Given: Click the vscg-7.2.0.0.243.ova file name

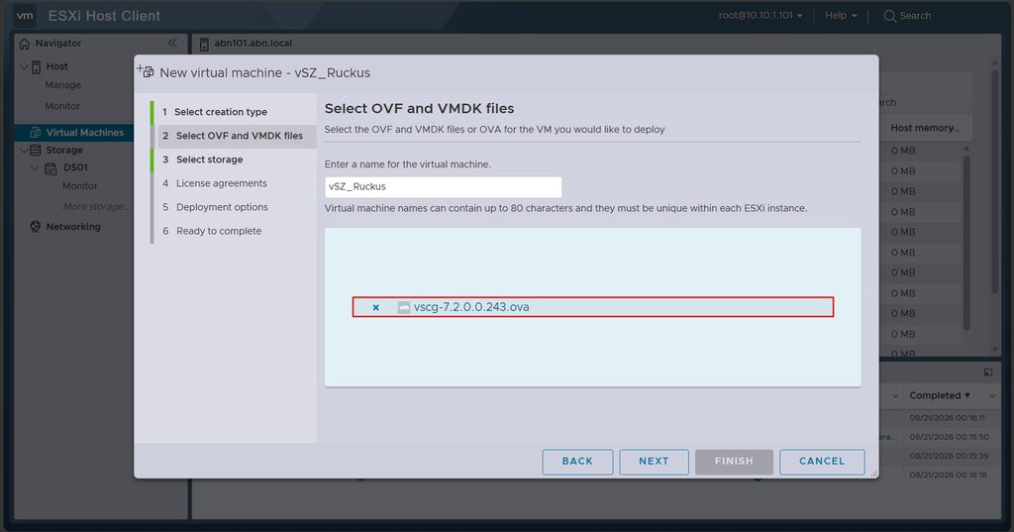Looking at the screenshot, I should point(471,307).
